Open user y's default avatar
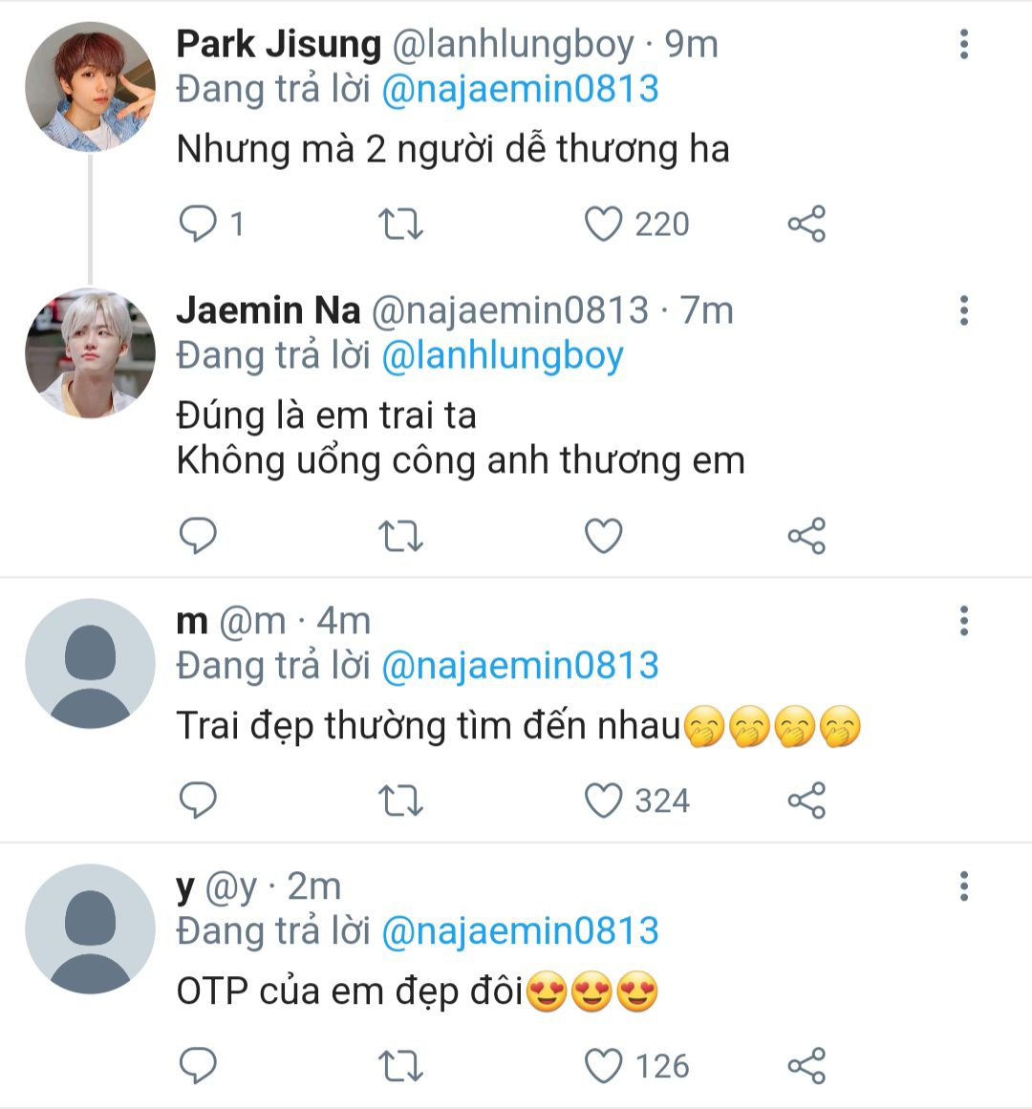The image size is (1032, 1109). (90, 928)
